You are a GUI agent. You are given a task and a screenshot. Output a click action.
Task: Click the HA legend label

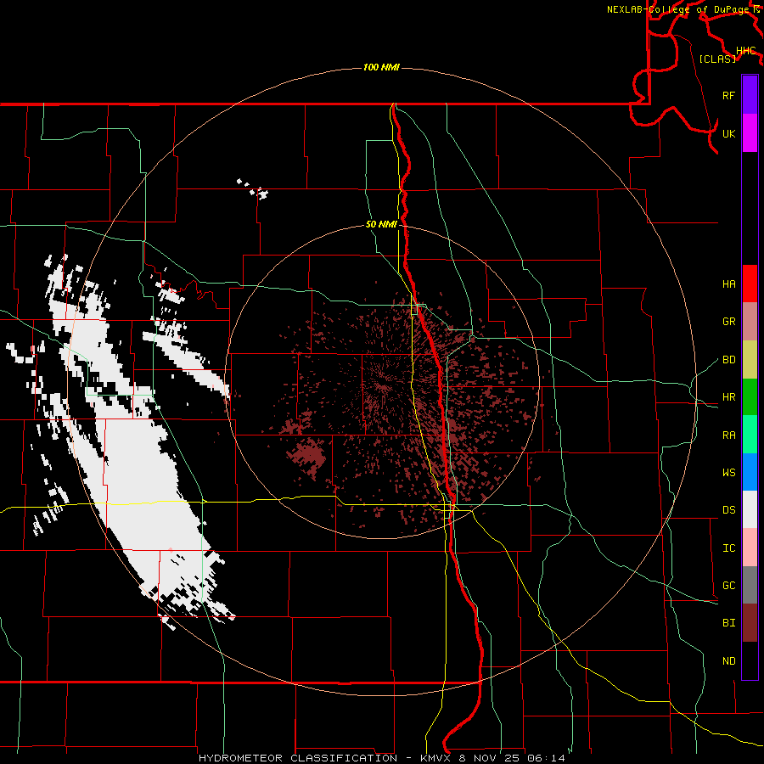(729, 284)
